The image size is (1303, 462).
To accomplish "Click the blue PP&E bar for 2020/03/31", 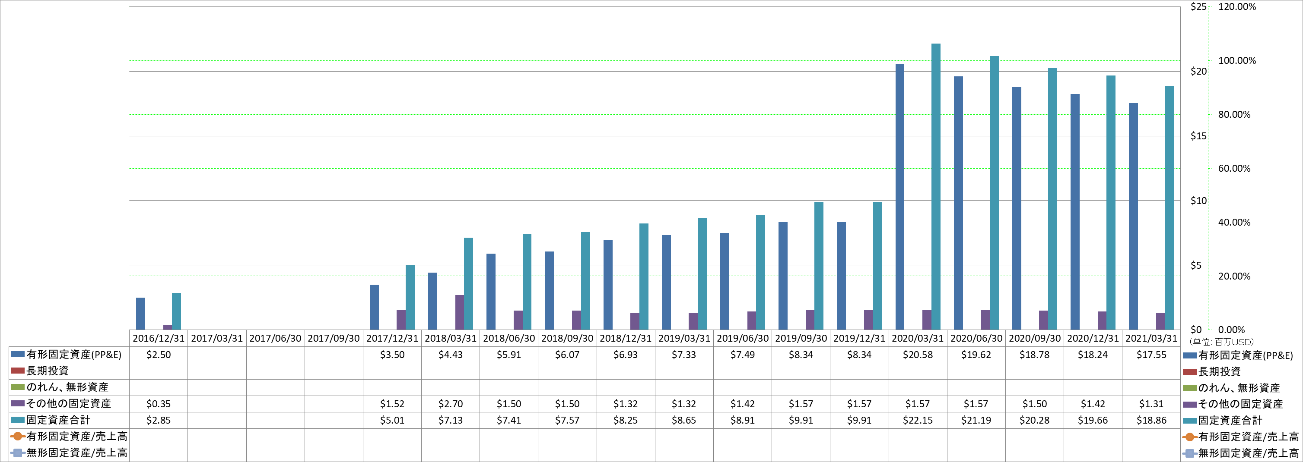I will (900, 197).
